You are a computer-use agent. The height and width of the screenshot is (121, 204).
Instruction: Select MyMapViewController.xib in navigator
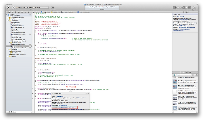[19, 48]
